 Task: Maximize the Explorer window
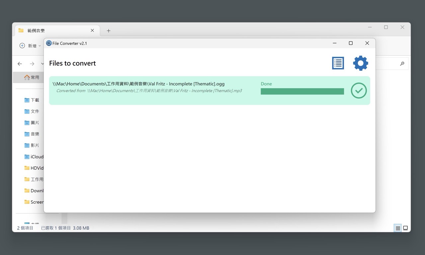click(386, 27)
